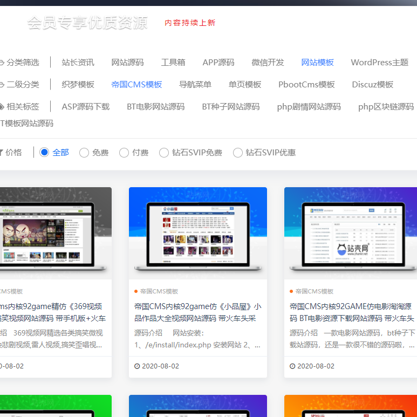Viewport: 417px width, 417px height.
Task: Click the 会员专享优质资源 heading
Action: coord(87,23)
